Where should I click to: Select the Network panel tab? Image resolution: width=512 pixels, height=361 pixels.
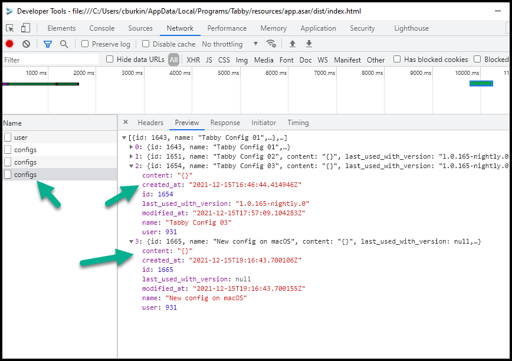click(180, 28)
